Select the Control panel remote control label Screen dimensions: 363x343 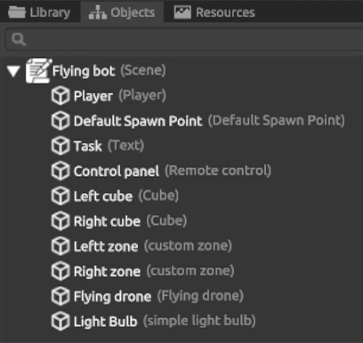(117, 171)
